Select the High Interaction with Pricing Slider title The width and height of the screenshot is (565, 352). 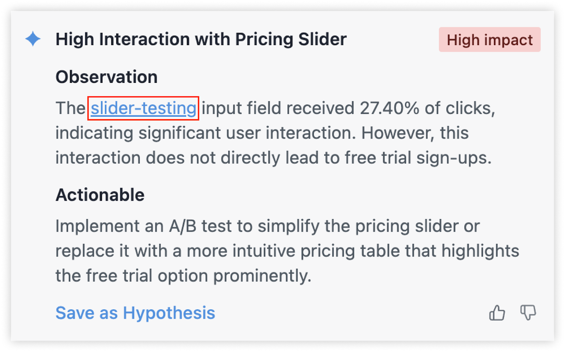201,39
